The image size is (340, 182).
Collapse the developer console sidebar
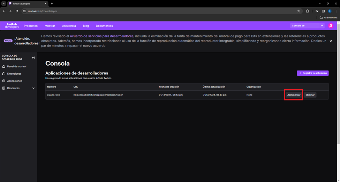[x=33, y=58]
